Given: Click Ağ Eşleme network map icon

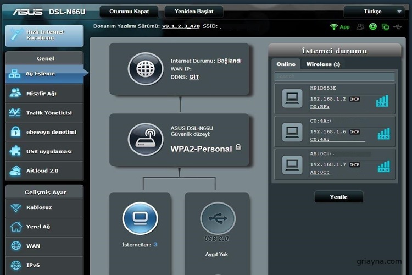Looking at the screenshot, I should pyautogui.click(x=14, y=74).
